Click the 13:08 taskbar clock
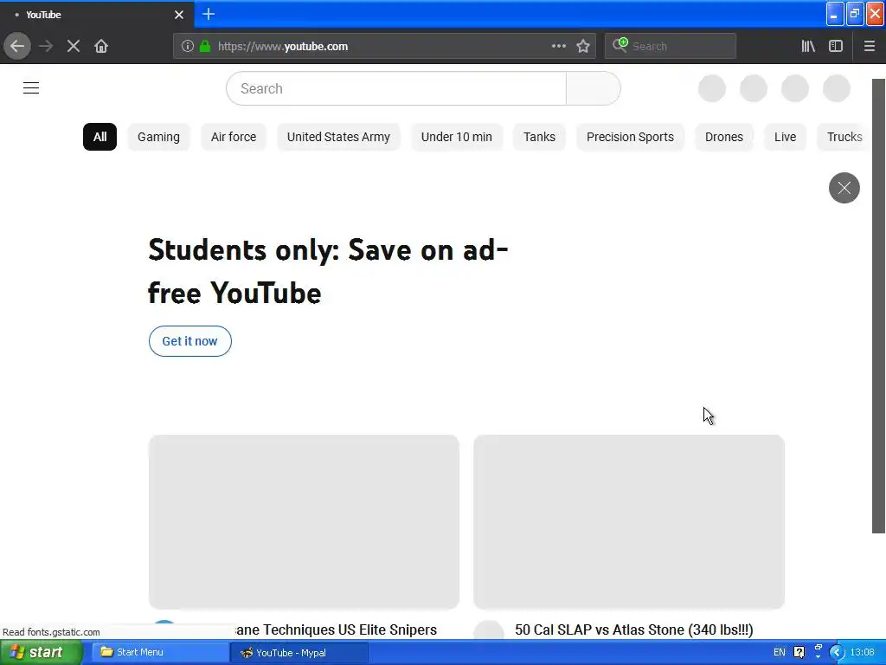886x665 pixels. [x=863, y=653]
